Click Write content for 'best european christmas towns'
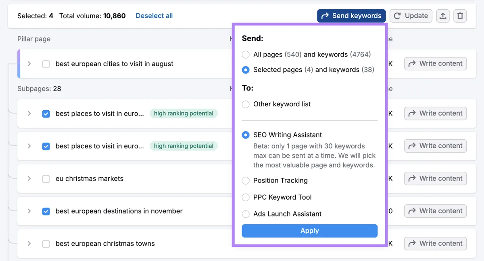This screenshot has width=484, height=261. pyautogui.click(x=436, y=243)
